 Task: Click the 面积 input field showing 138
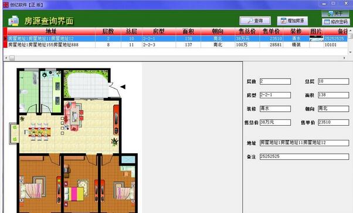tap(334, 95)
